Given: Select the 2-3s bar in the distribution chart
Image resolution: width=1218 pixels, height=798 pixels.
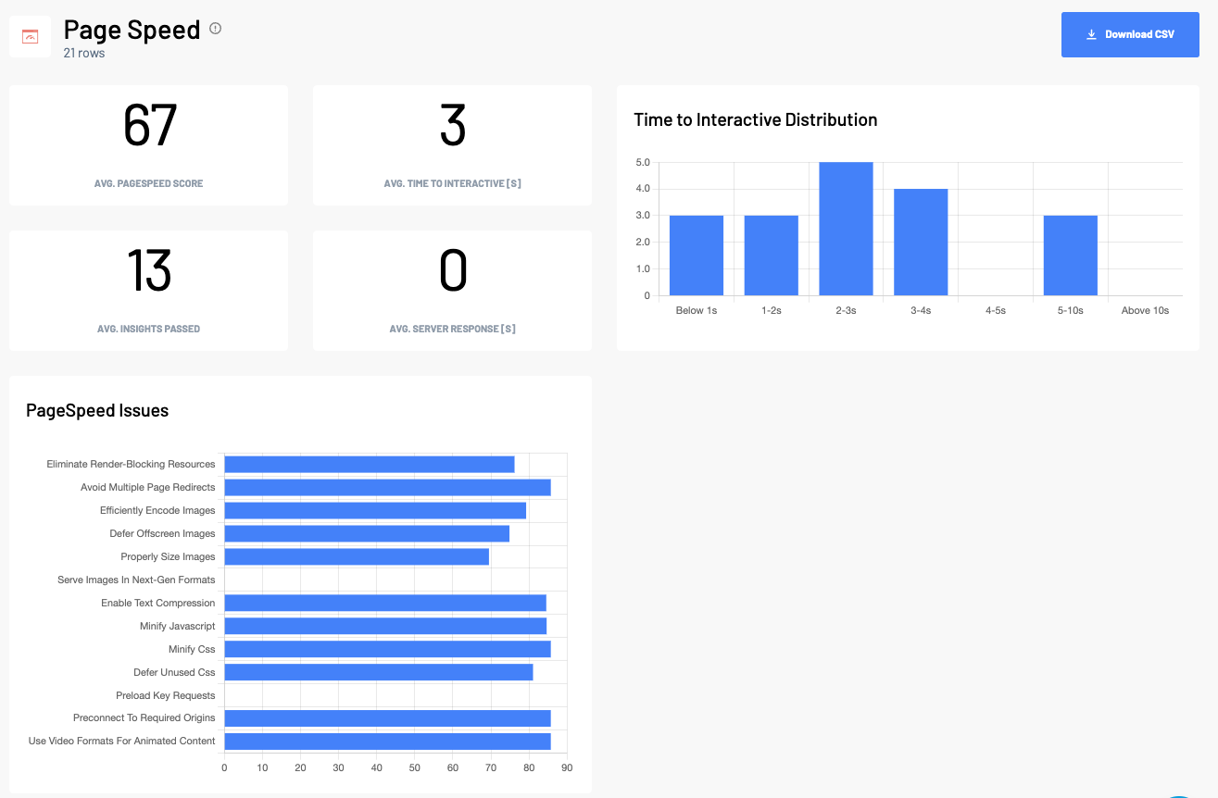Looking at the screenshot, I should click(846, 227).
